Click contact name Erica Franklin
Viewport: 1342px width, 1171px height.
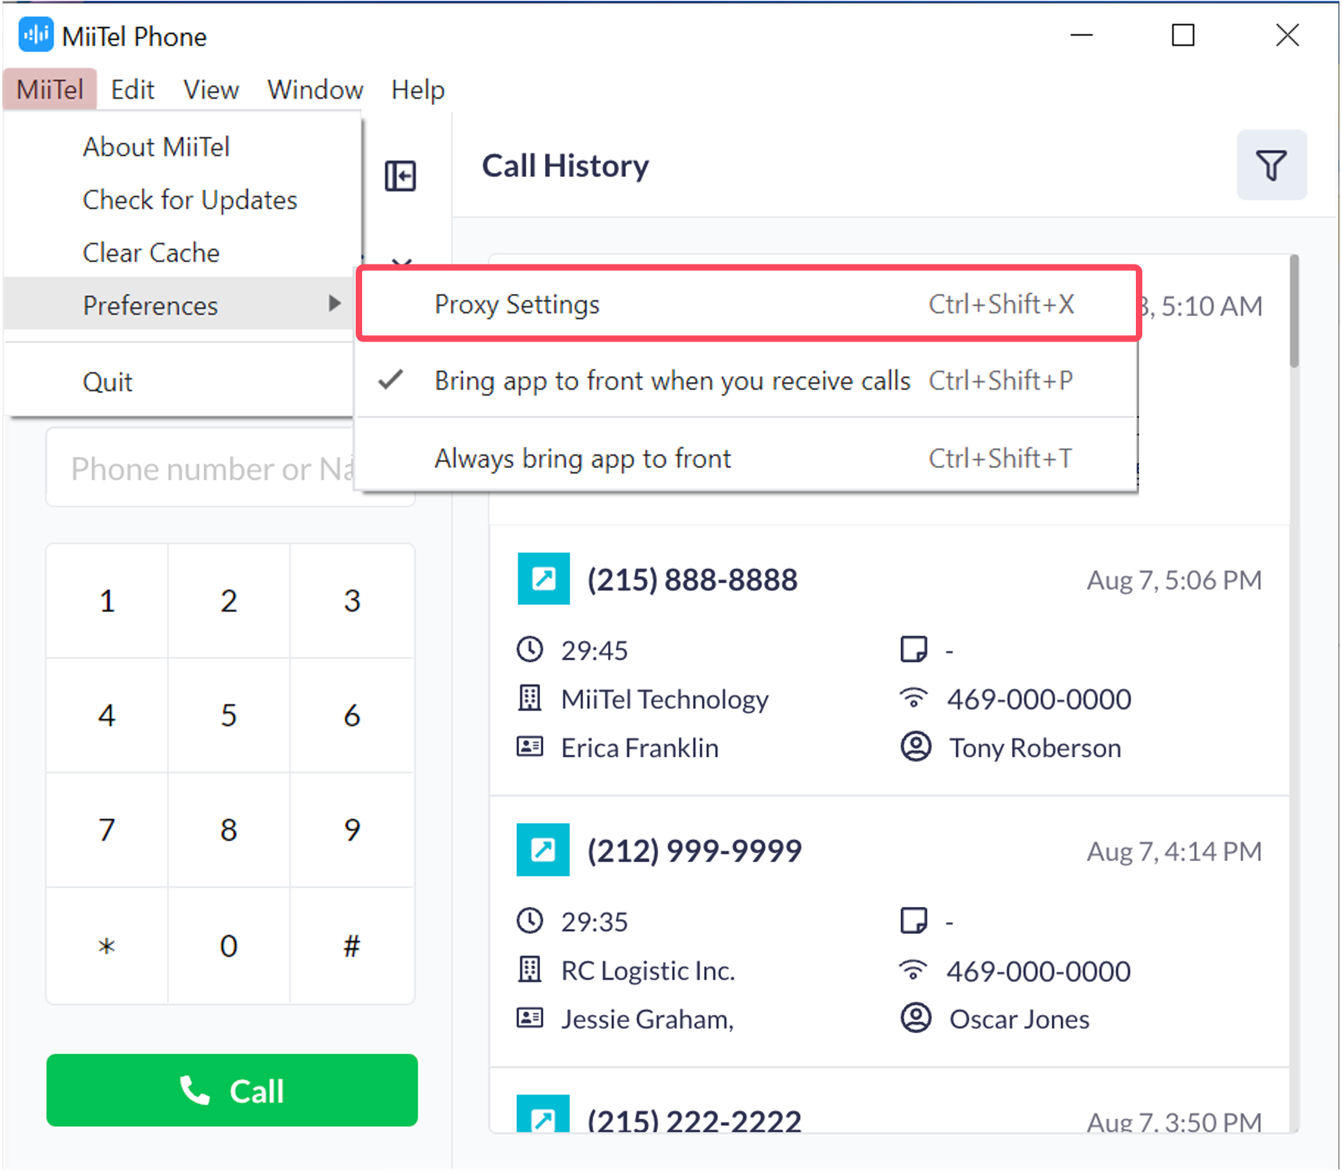pos(640,747)
